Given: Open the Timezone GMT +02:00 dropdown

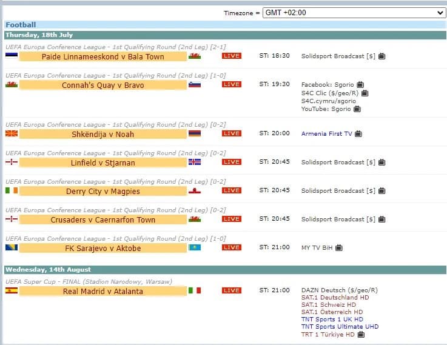Looking at the screenshot, I should (354, 13).
